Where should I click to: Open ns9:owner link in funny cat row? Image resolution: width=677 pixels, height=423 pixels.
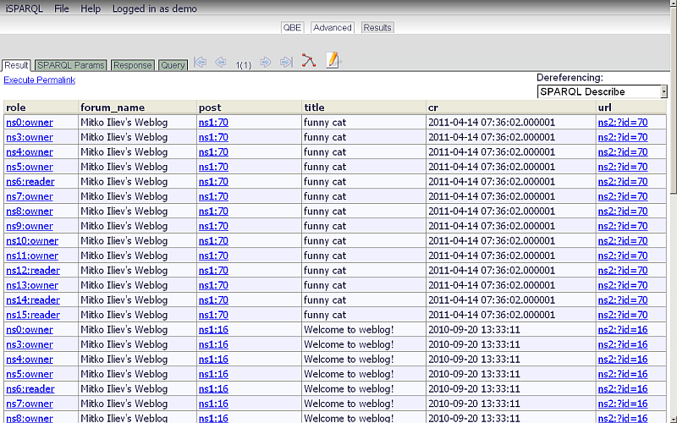point(30,226)
